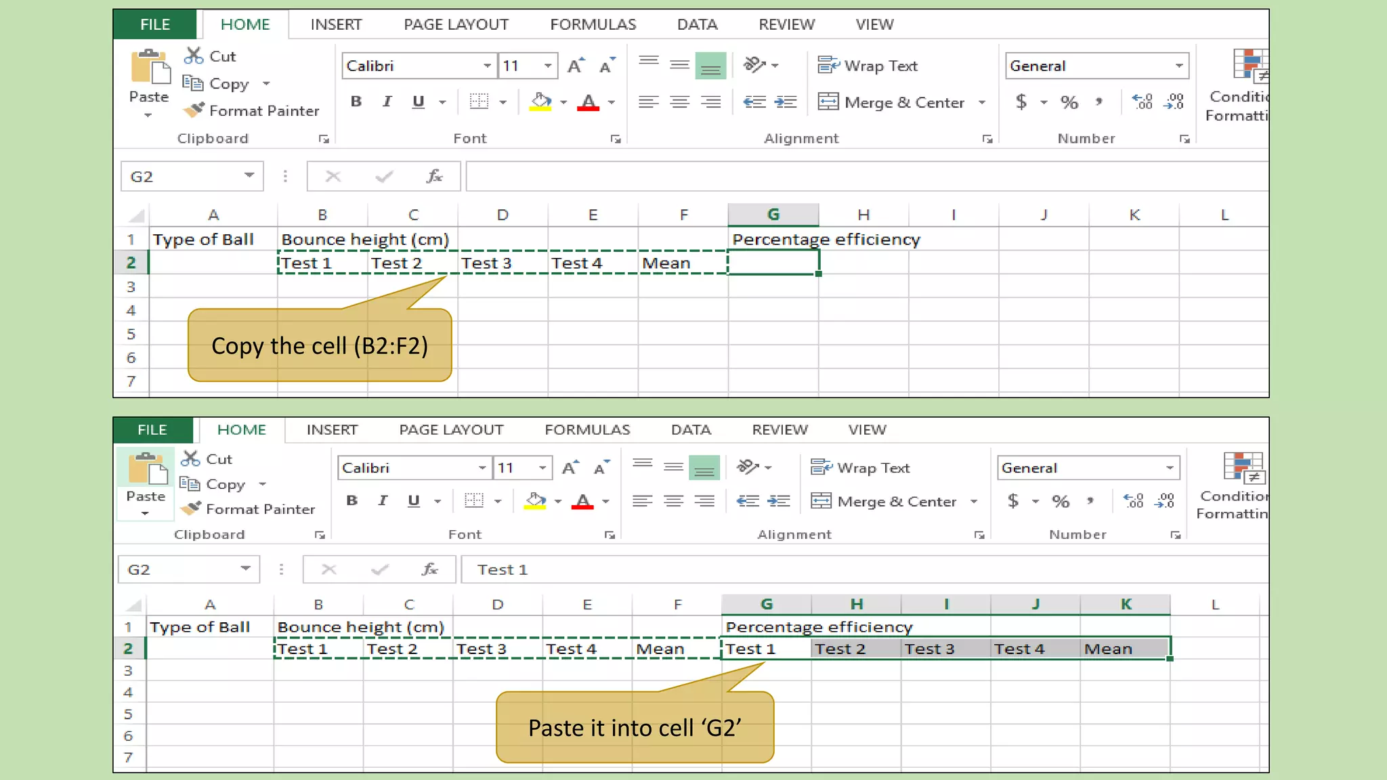
Task: Open General number format dropdown in lower window
Action: point(1170,467)
